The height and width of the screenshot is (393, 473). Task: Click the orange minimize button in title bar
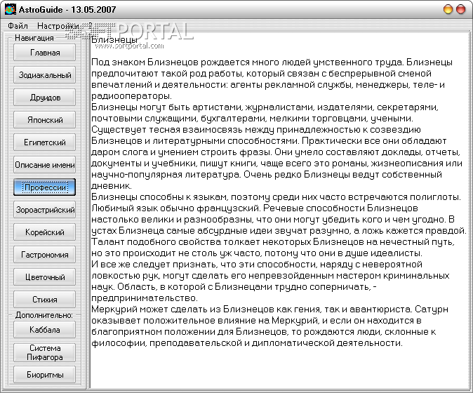[x=448, y=9]
